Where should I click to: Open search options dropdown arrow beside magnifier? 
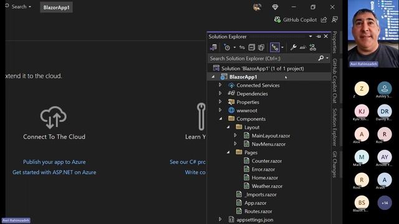(327, 58)
